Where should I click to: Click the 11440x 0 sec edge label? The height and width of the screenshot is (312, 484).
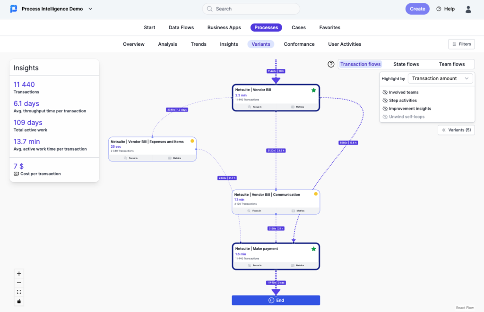click(x=276, y=283)
